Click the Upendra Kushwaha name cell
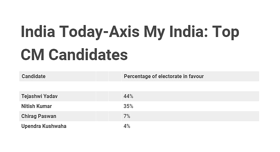The width and height of the screenshot is (280, 152). 44,126
